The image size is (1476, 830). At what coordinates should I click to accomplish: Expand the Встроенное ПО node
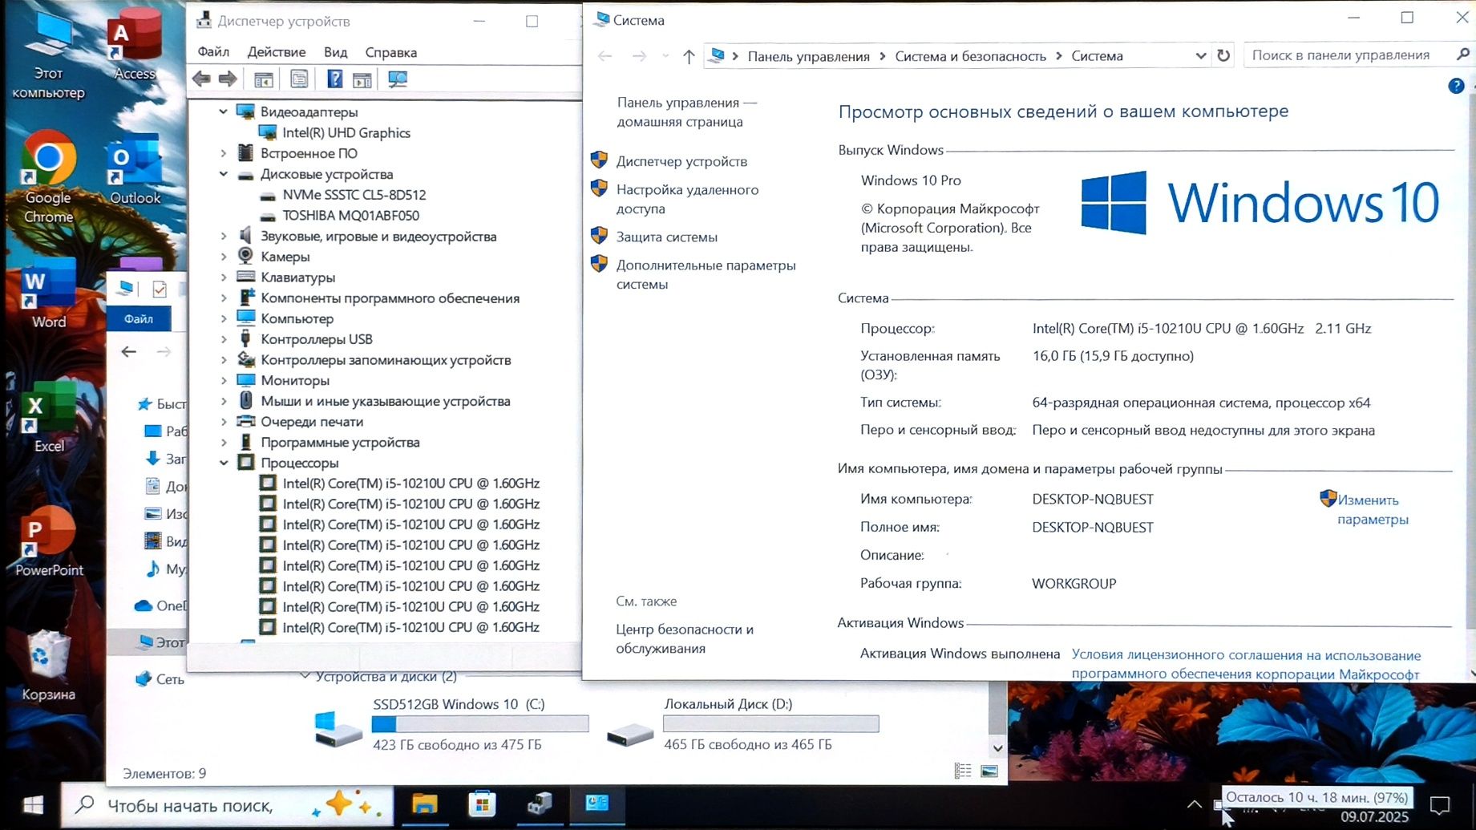[224, 153]
